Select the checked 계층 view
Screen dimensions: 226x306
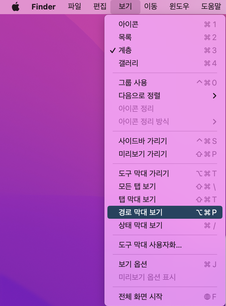(165, 50)
